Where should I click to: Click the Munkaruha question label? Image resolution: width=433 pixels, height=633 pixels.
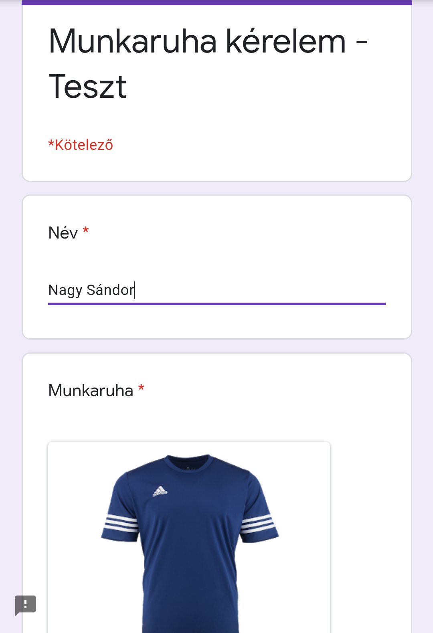91,390
